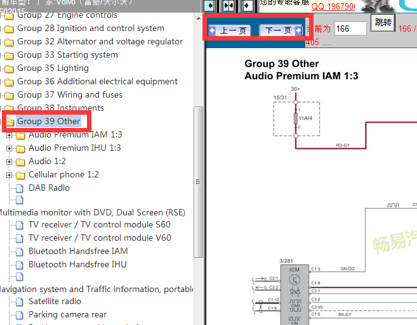Select Group 32 Alternator and voltage regulator

[x=100, y=41]
